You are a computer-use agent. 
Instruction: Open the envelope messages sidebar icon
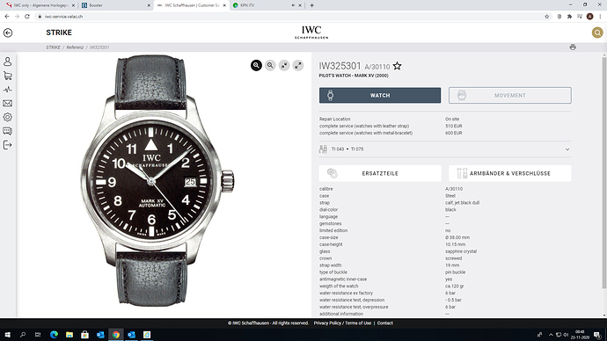point(7,103)
